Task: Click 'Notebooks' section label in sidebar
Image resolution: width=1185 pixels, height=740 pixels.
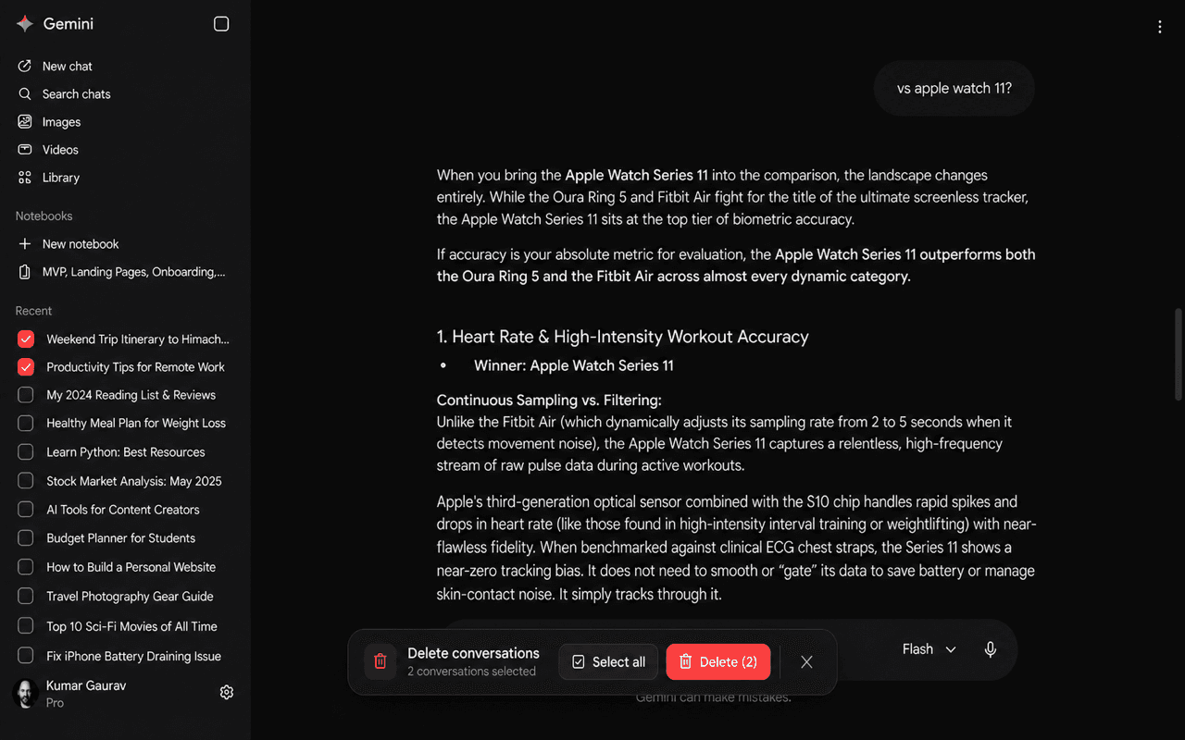Action: [x=44, y=216]
